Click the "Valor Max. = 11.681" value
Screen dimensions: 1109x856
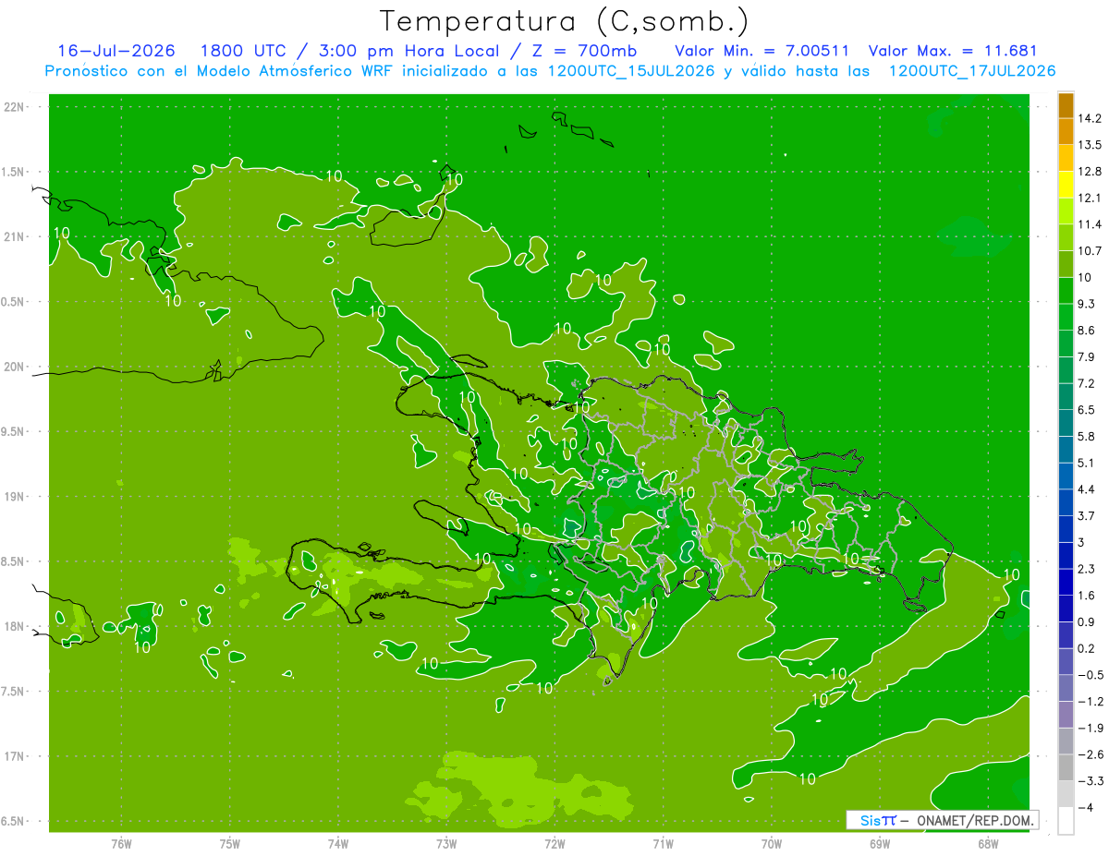click(954, 51)
